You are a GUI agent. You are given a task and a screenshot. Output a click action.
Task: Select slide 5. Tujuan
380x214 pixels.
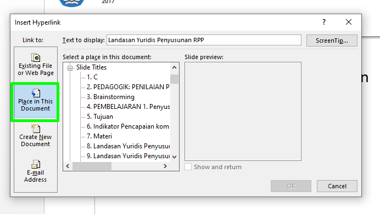pos(100,117)
